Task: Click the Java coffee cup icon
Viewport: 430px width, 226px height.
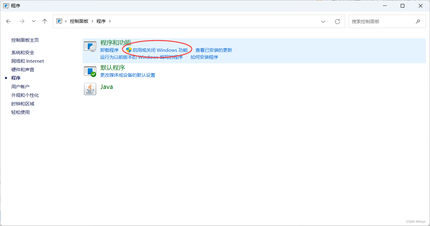Action: click(x=90, y=89)
